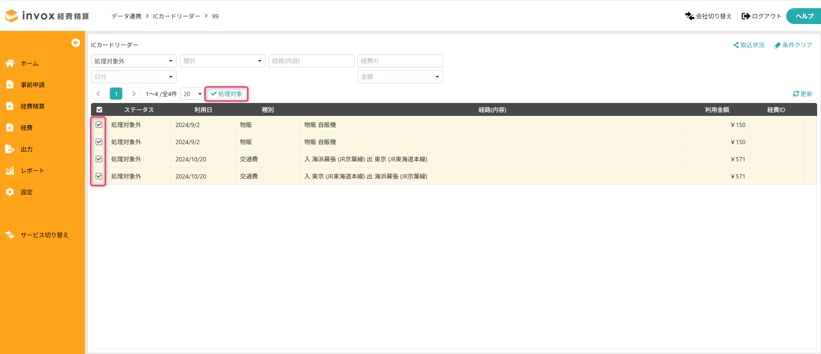Click the invox logo icon
821x354 pixels.
[x=12, y=16]
